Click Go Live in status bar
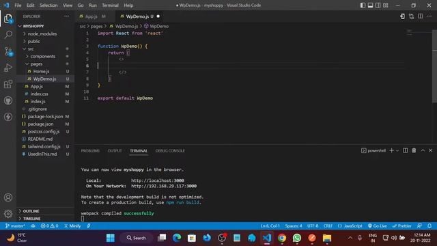This screenshot has width=437, height=246. (x=378, y=226)
